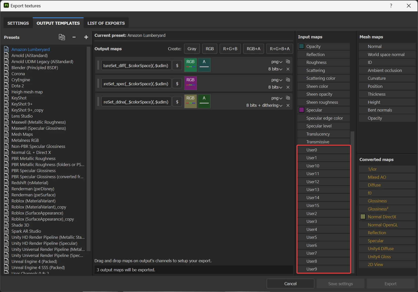Click the help question mark icon
Viewport: 418px width, 292px height.
(391, 6)
